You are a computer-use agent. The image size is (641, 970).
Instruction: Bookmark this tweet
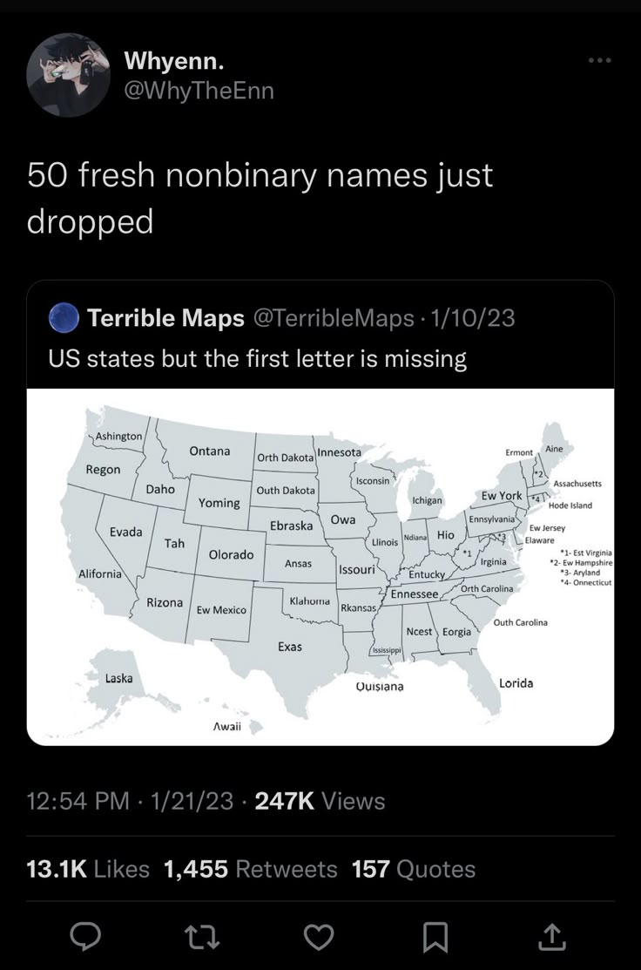tap(437, 938)
